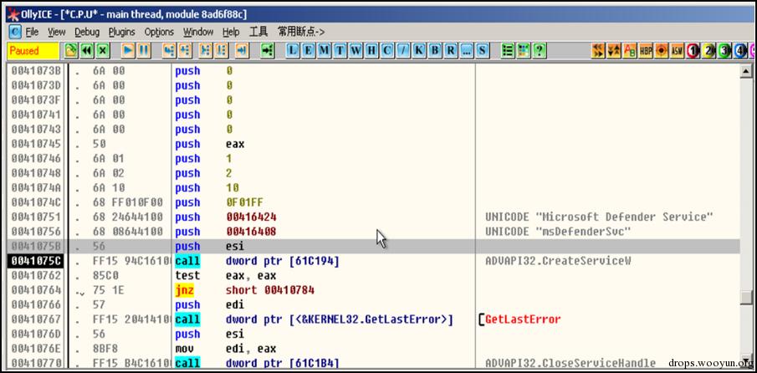This screenshot has height=373, width=757.
Task: Expand the 常用断点-> menu
Action: [301, 32]
